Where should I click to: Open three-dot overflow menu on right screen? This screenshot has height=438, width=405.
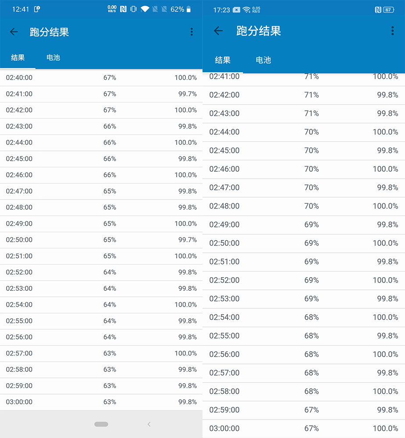392,31
